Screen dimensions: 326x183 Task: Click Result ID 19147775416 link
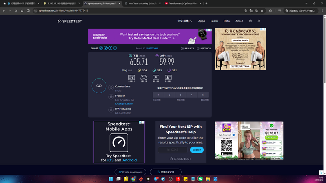(152, 48)
